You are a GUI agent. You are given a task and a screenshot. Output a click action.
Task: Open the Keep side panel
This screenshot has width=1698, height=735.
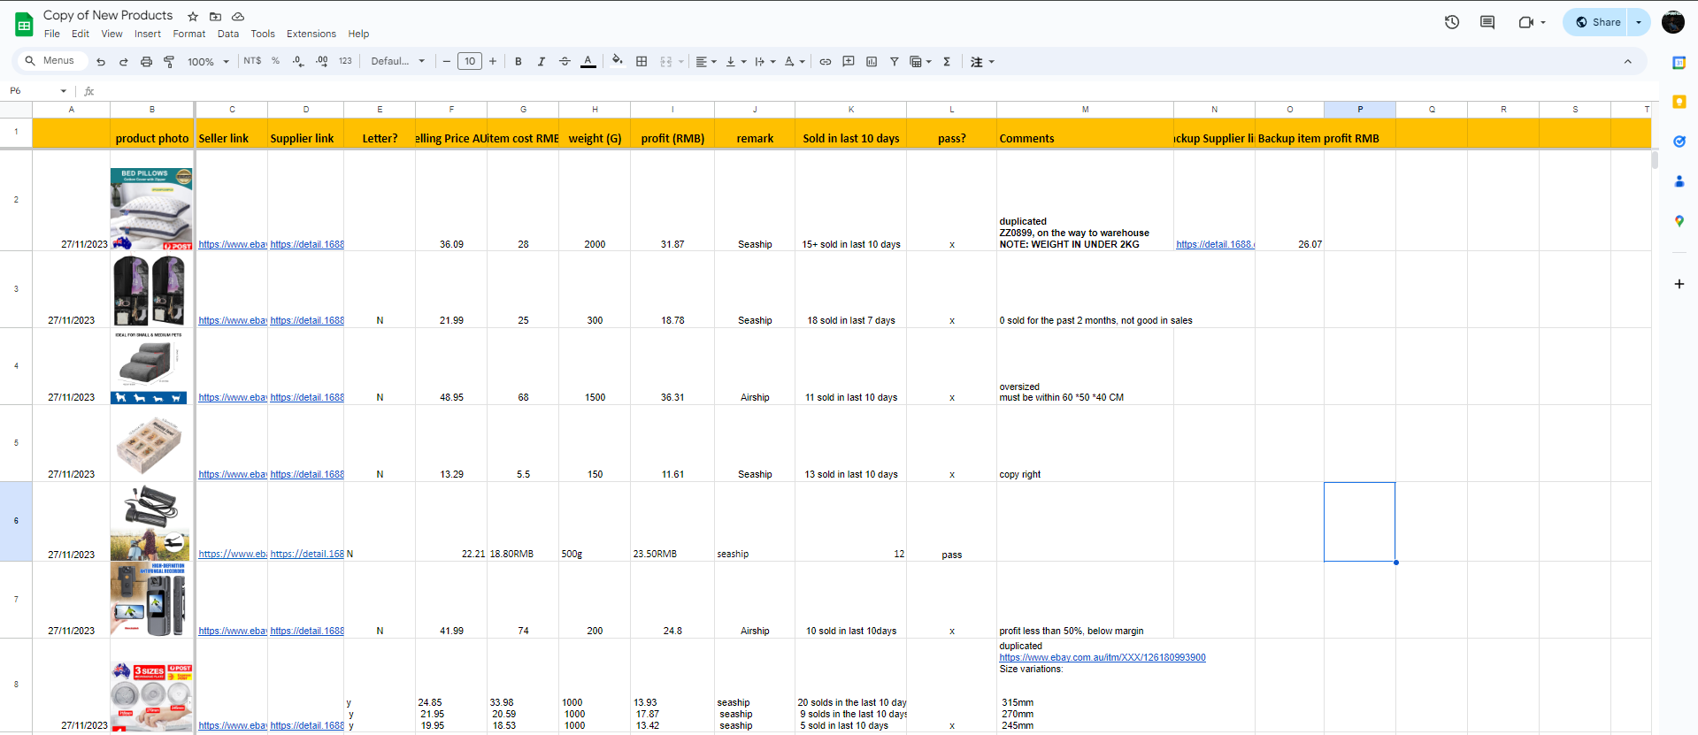point(1679,102)
